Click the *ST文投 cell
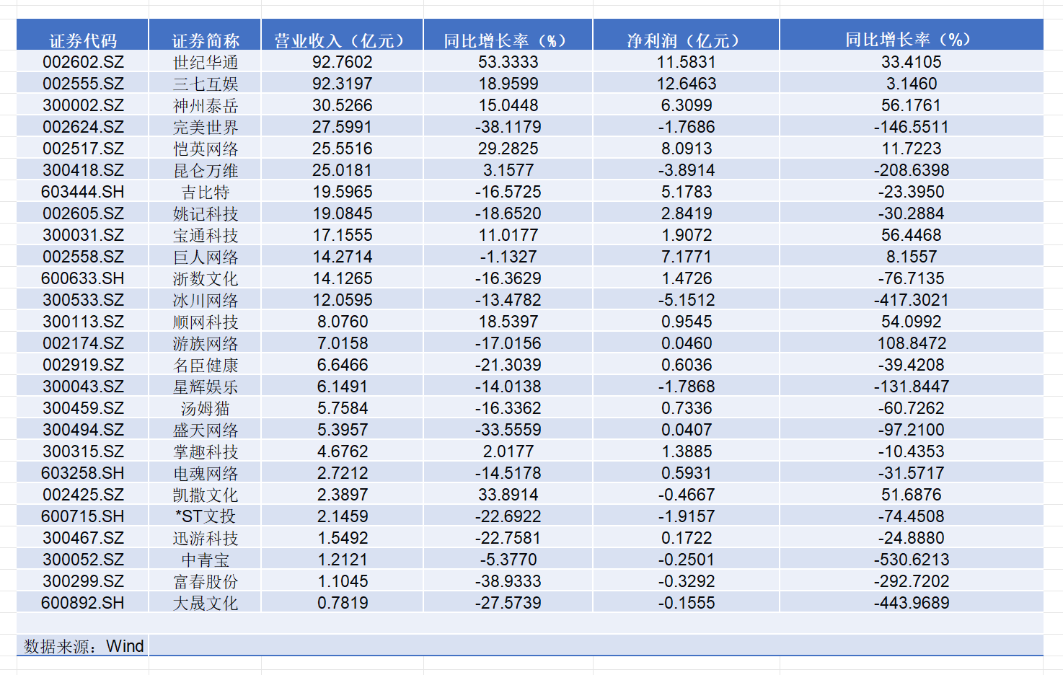Image resolution: width=1063 pixels, height=675 pixels. tap(206, 516)
